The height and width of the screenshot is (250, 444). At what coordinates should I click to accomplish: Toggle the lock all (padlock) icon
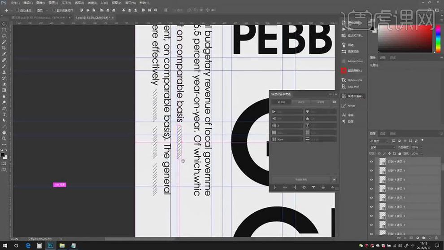(x=400, y=154)
